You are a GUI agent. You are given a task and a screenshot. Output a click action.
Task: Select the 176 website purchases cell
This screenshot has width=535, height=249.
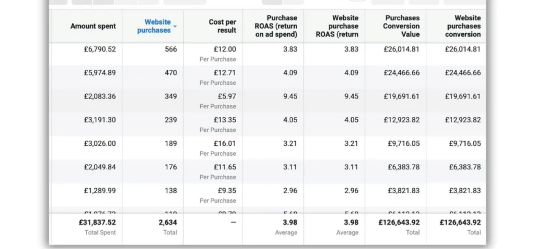(171, 167)
